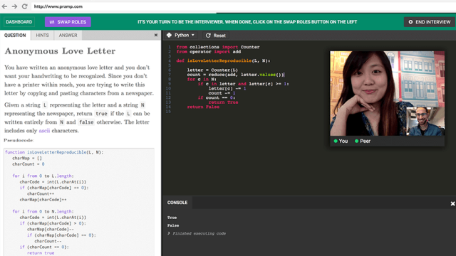Click the Console tab label
The height and width of the screenshot is (256, 456).
coord(177,203)
